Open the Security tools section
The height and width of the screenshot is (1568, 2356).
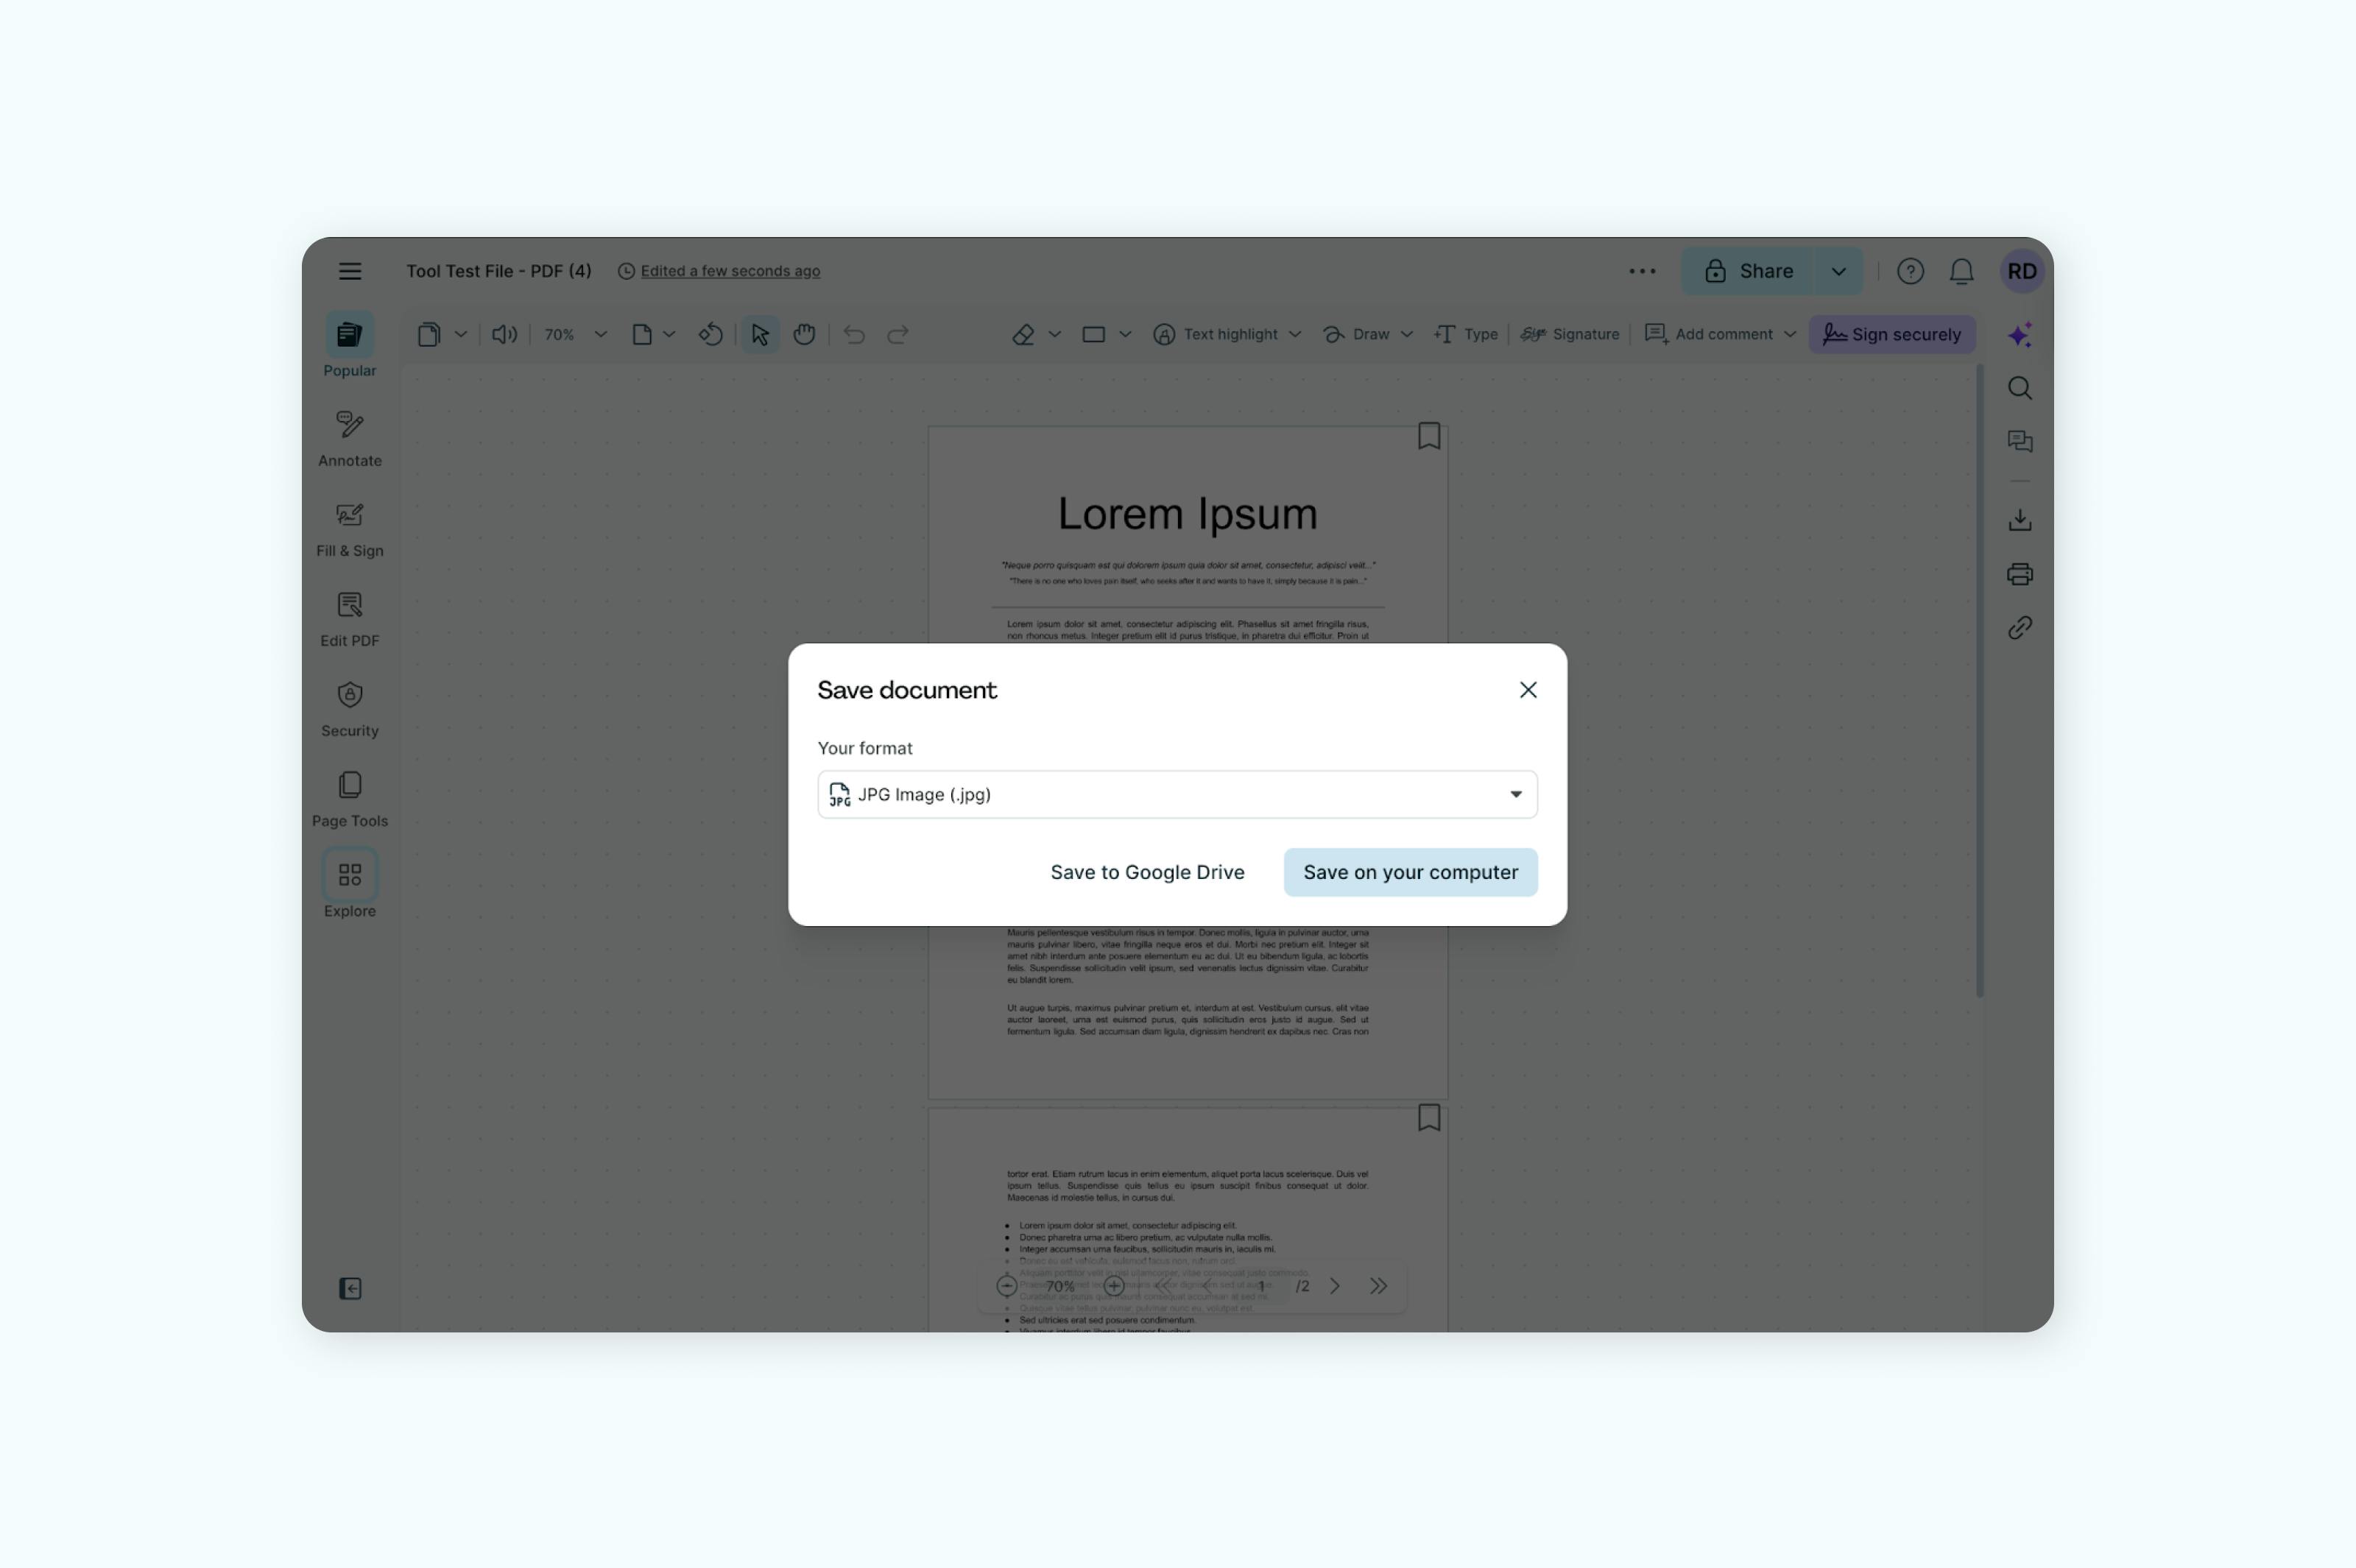(349, 708)
